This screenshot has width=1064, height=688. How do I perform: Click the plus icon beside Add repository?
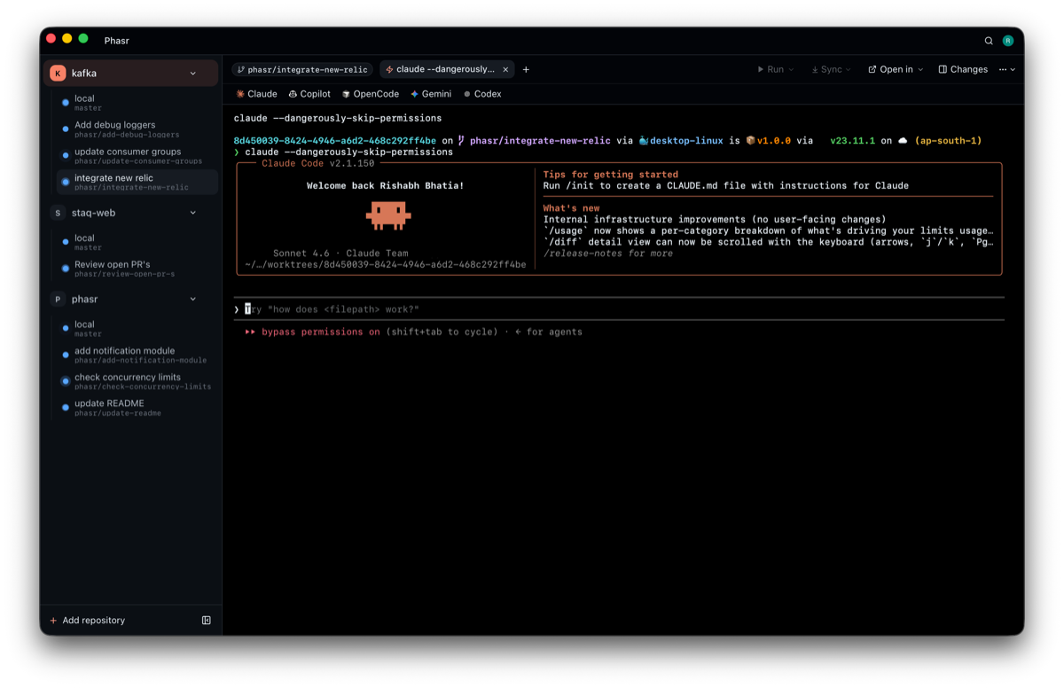coord(53,621)
